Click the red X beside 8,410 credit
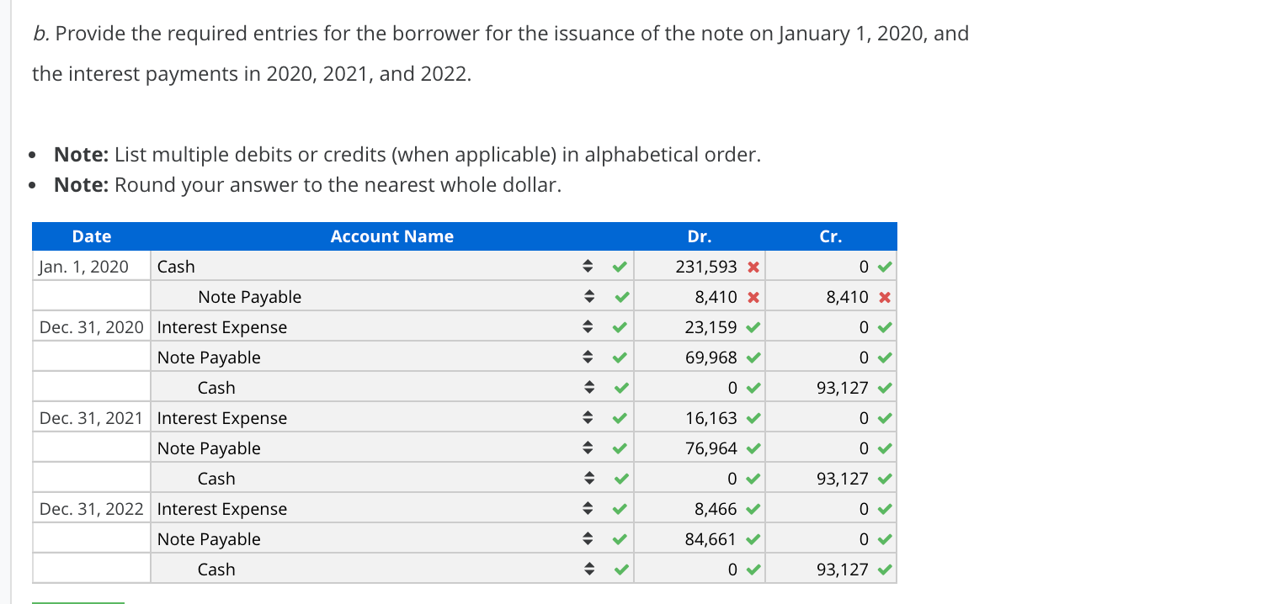 (x=886, y=298)
